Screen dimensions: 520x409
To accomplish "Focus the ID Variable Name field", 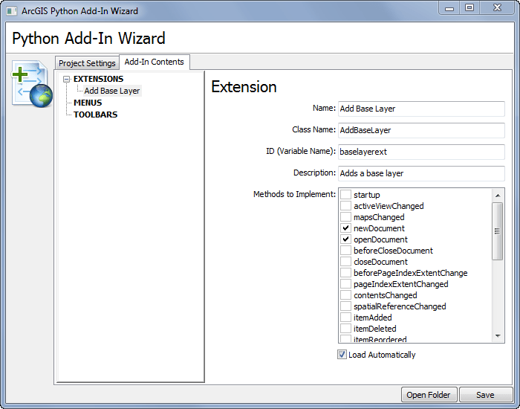I will 421,152.
